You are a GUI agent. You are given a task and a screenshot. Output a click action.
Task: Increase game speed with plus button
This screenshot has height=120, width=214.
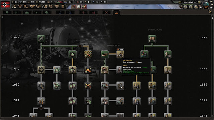(x=199, y=2)
